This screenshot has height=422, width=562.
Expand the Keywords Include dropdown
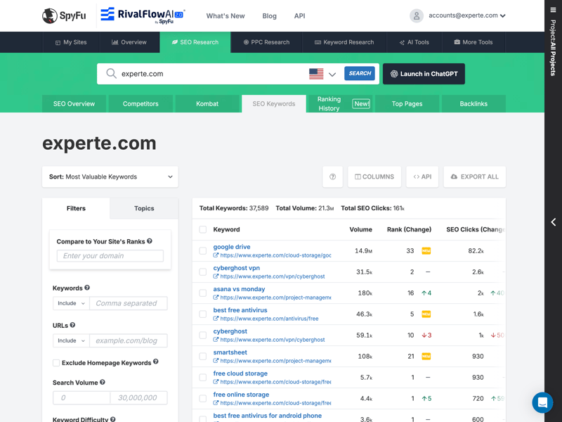[x=71, y=303]
